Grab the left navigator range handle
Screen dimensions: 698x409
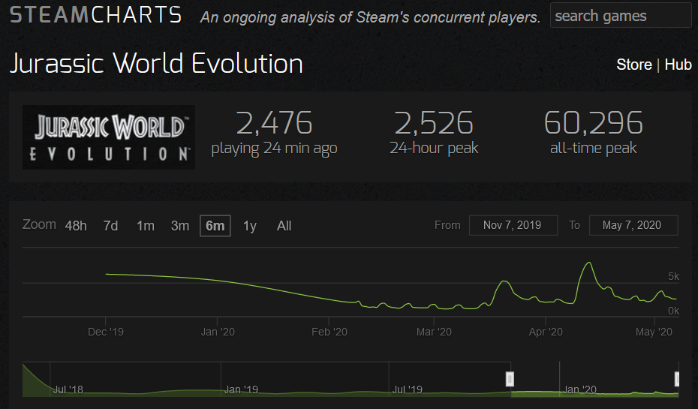[510, 379]
